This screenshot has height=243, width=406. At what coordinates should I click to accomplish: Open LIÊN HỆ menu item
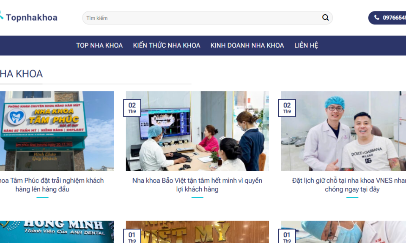pyautogui.click(x=306, y=46)
